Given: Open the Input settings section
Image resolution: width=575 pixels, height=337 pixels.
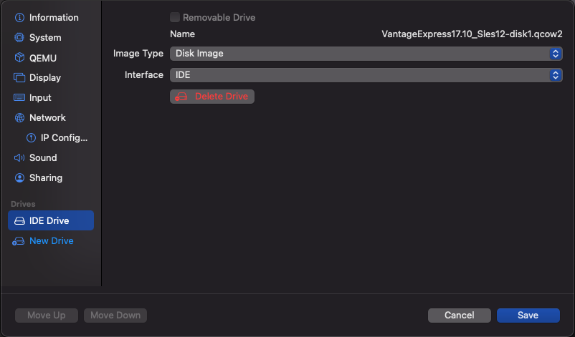Looking at the screenshot, I should (x=51, y=98).
